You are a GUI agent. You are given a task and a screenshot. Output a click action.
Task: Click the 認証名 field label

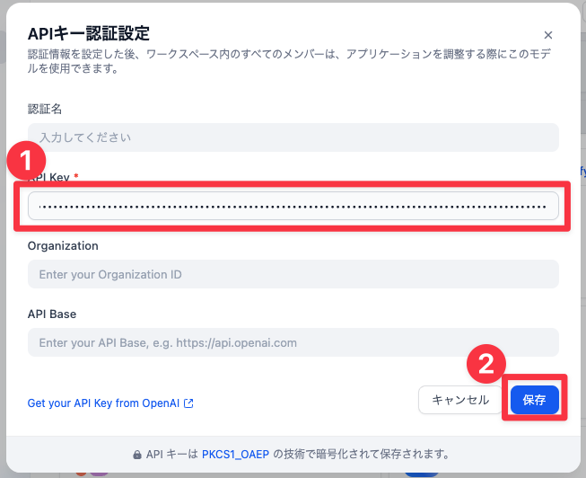point(45,109)
